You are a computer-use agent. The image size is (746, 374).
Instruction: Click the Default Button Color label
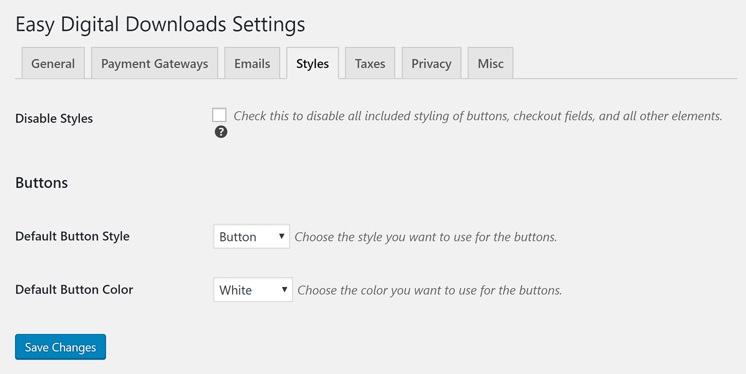[x=74, y=289]
